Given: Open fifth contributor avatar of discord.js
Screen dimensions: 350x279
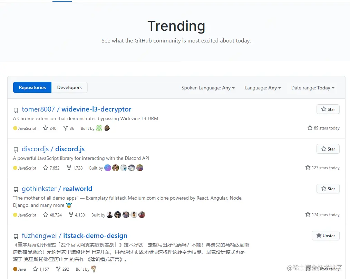Looking at the screenshot, I should [140, 168].
